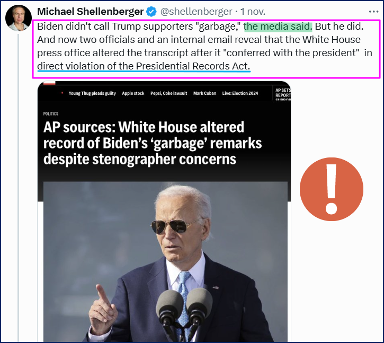
Task: Click the AP sources article headline
Action: point(153,143)
